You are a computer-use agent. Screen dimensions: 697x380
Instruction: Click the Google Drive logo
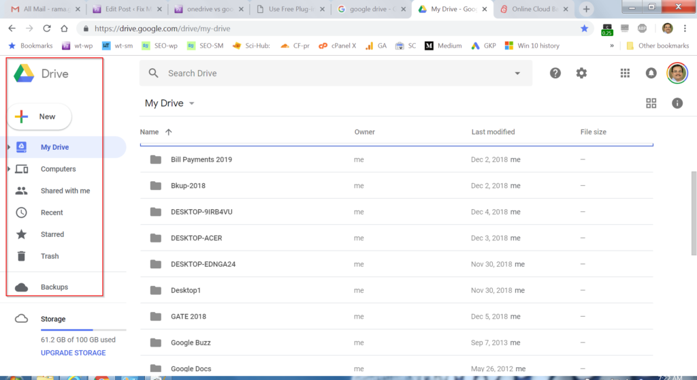pos(24,74)
